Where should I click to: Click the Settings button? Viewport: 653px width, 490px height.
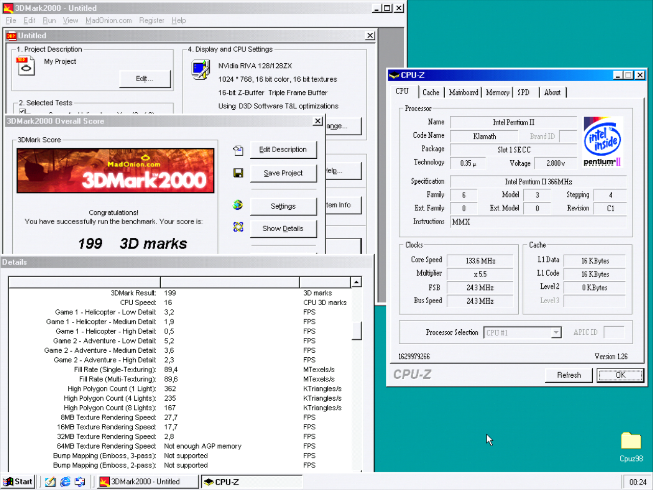click(283, 206)
